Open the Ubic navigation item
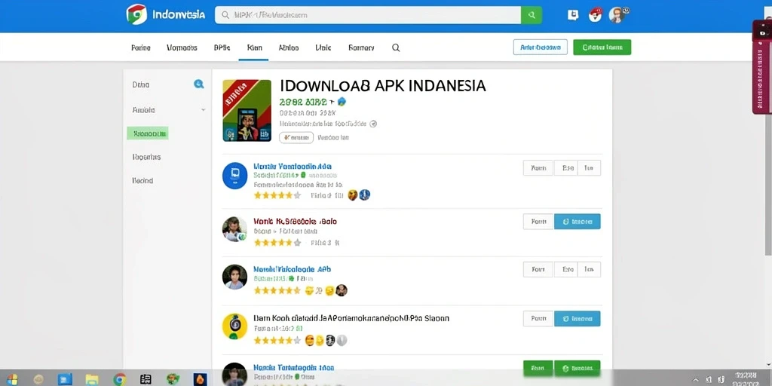 (x=323, y=47)
